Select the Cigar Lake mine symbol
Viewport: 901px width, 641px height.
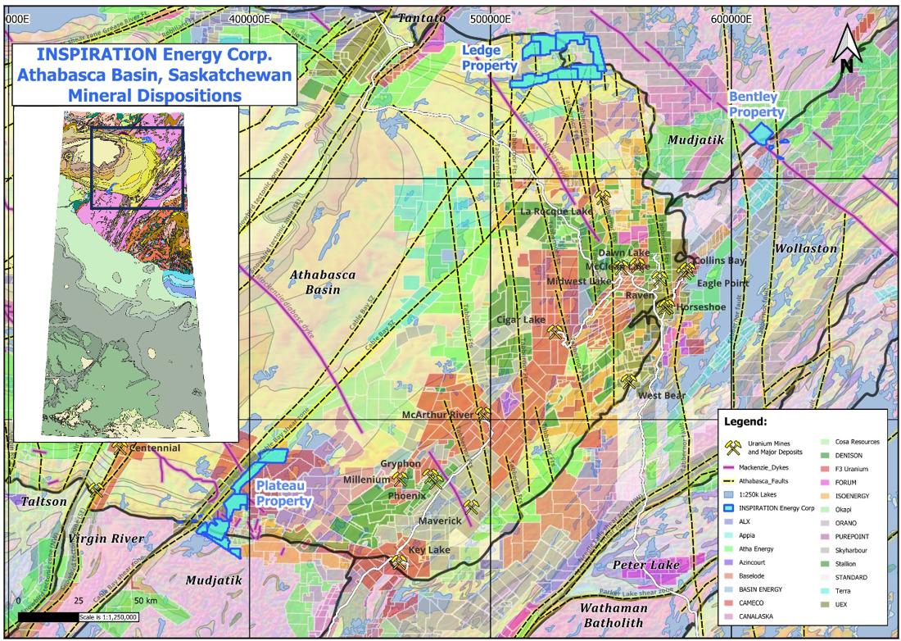pyautogui.click(x=555, y=332)
